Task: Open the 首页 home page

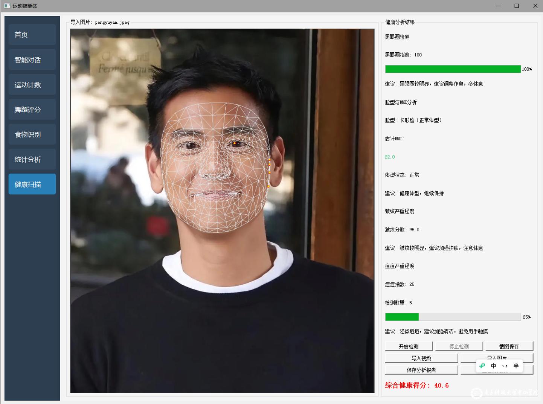Action: 32,35
